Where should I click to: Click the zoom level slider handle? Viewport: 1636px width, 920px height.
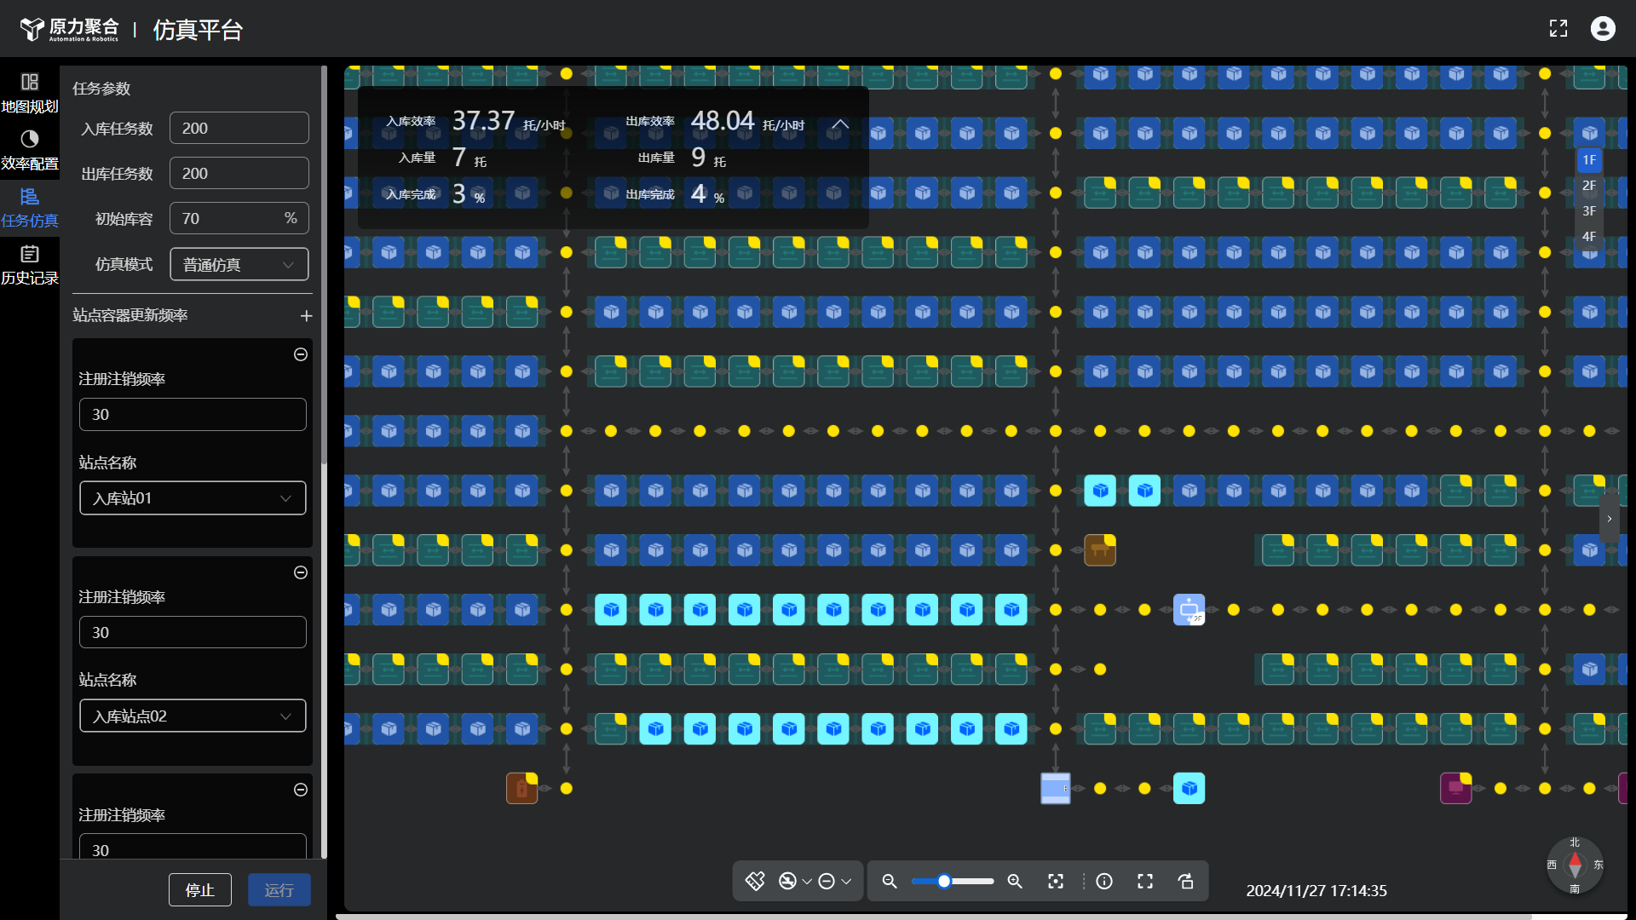pos(944,882)
